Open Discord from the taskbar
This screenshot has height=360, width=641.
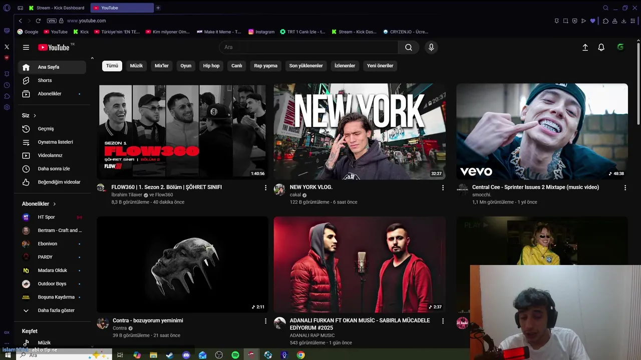(x=186, y=355)
